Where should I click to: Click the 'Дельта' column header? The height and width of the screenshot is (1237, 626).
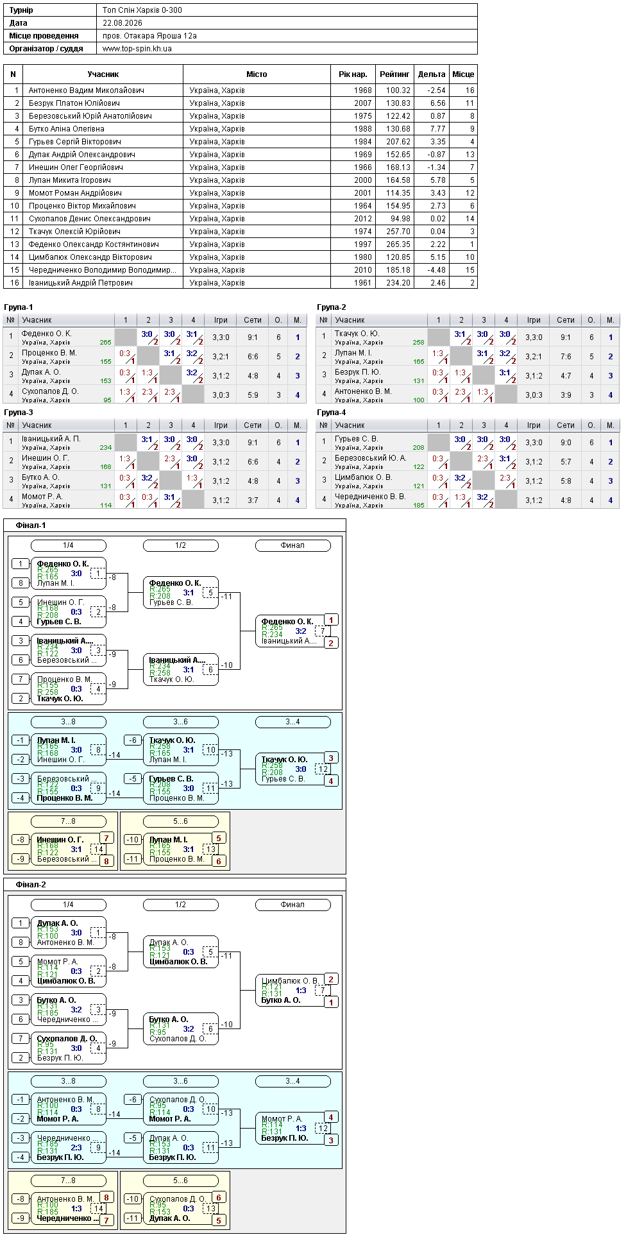(x=432, y=74)
